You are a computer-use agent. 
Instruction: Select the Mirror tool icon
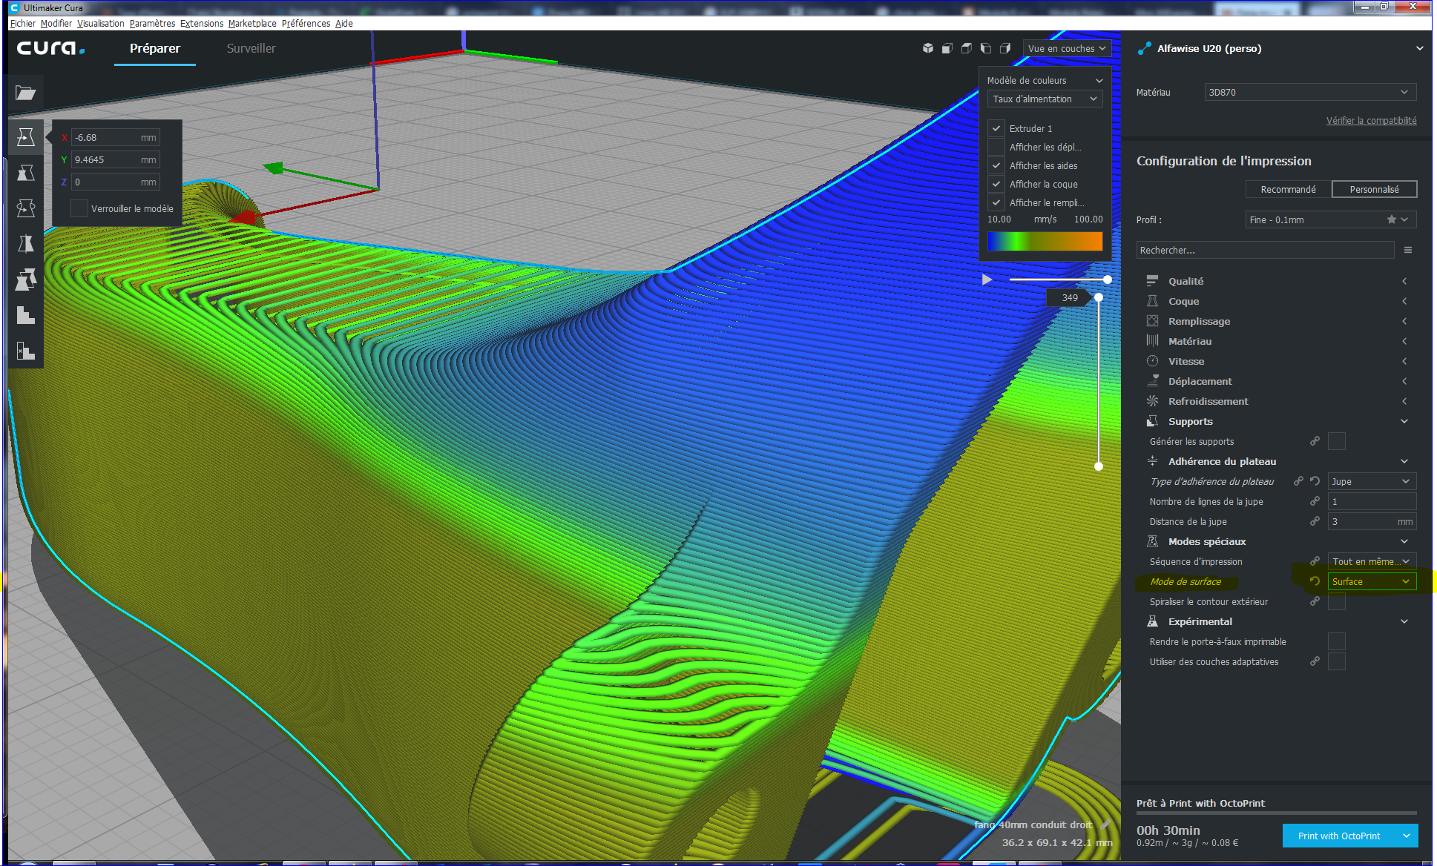(25, 244)
